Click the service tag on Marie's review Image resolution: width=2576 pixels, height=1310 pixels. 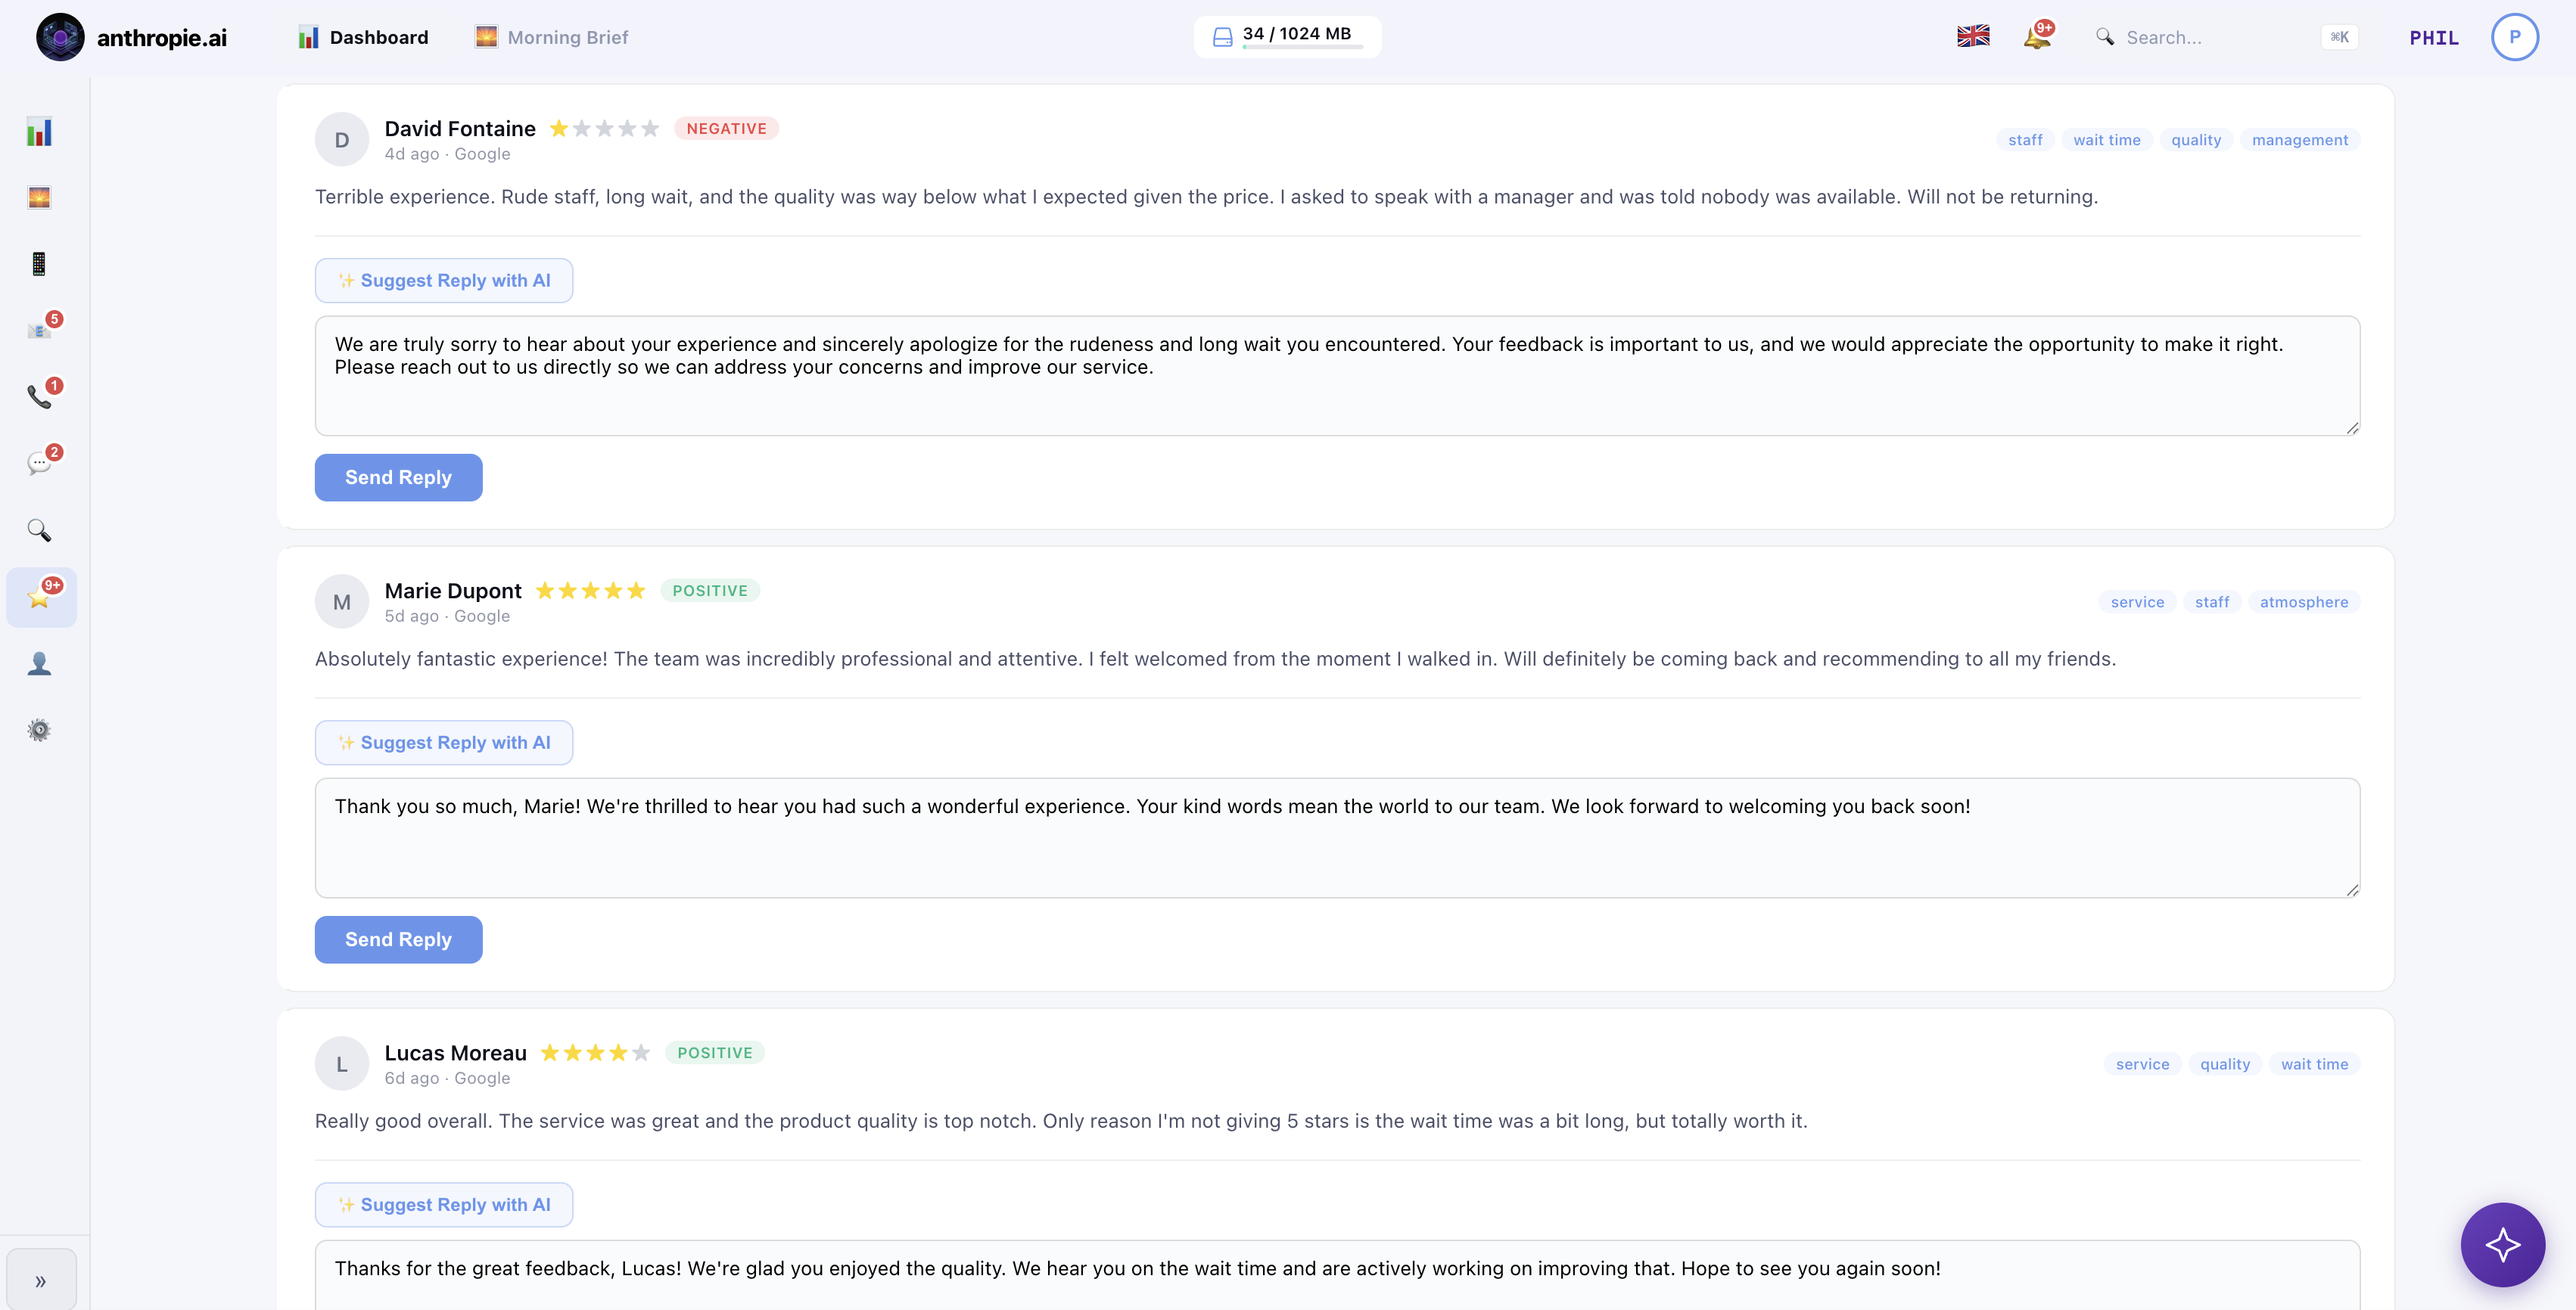[2137, 601]
